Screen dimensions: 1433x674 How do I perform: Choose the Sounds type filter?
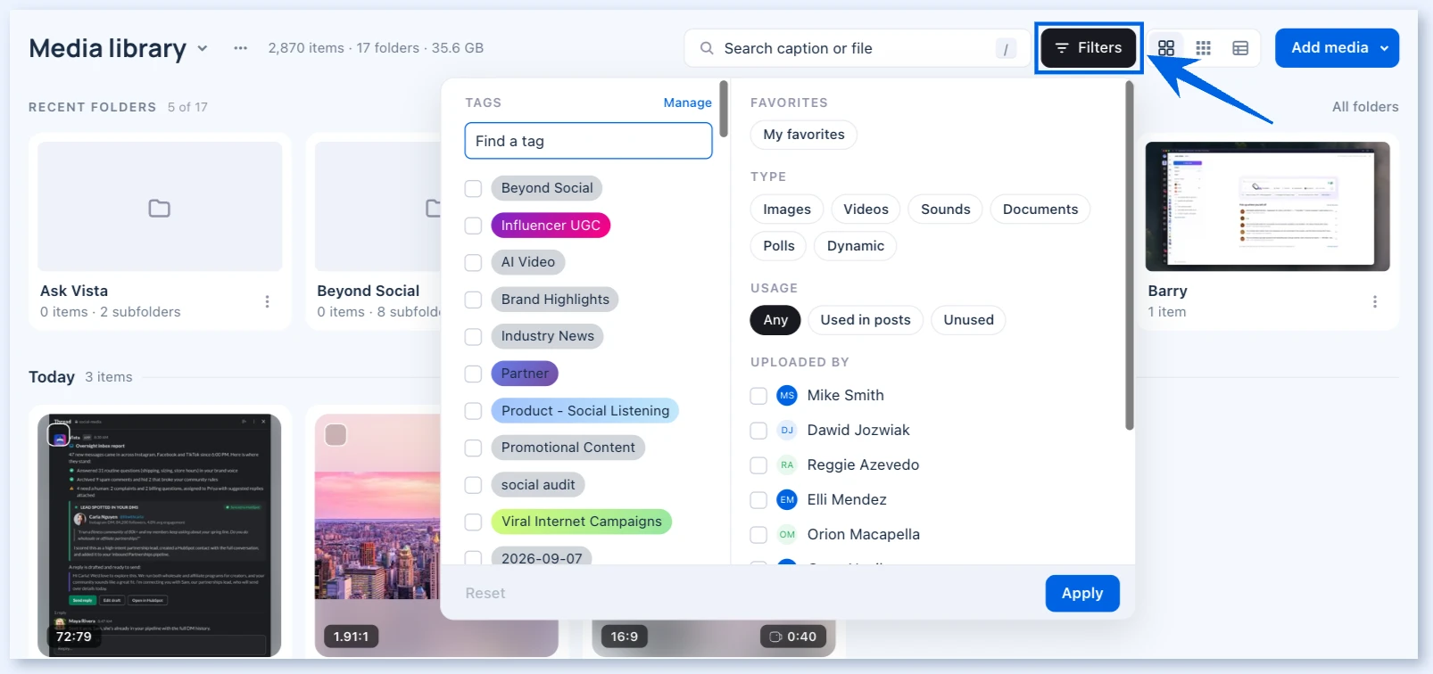coord(946,210)
